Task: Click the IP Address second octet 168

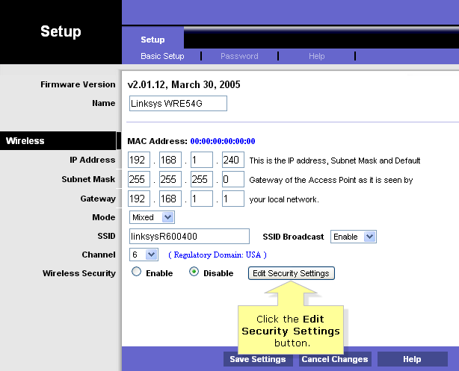Action: pos(170,160)
